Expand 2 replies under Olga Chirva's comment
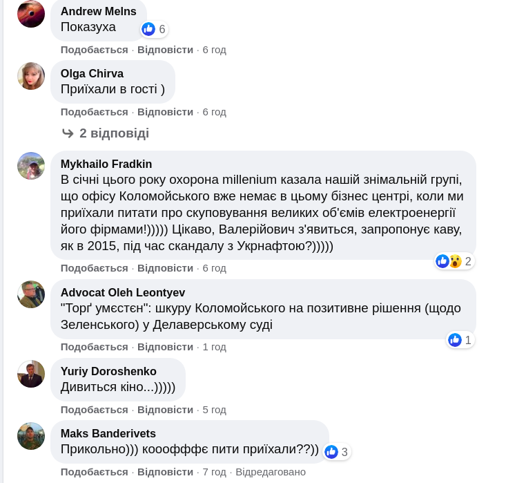This screenshot has height=483, width=506. coord(113,133)
